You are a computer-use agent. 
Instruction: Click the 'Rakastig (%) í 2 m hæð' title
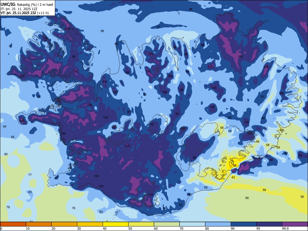pos(35,5)
